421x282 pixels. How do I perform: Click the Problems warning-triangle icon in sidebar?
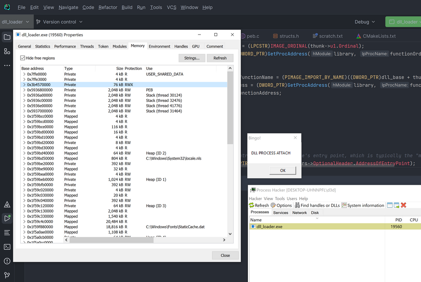pos(7,204)
